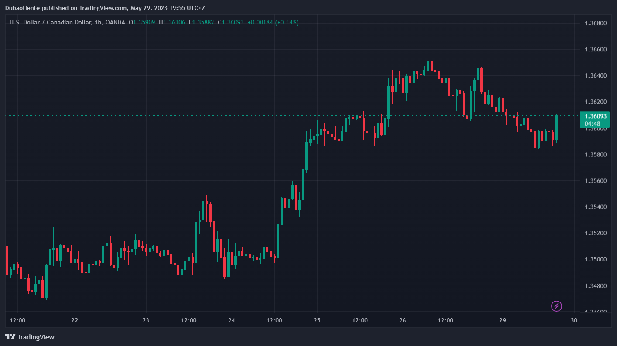This screenshot has height=346, width=617.
Task: Select date 25 on the time axis
Action: [x=317, y=320]
